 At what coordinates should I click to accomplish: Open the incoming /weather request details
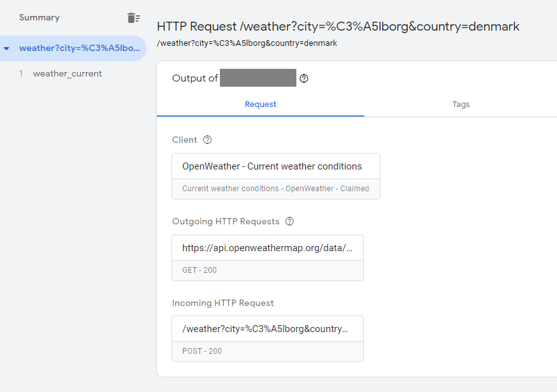point(268,328)
